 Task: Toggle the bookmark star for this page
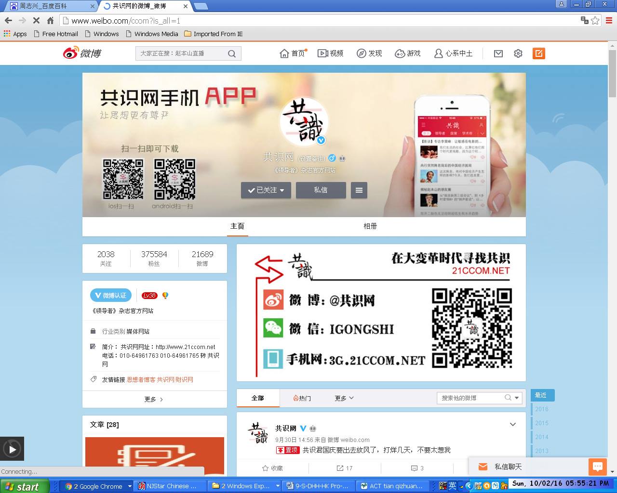point(595,20)
